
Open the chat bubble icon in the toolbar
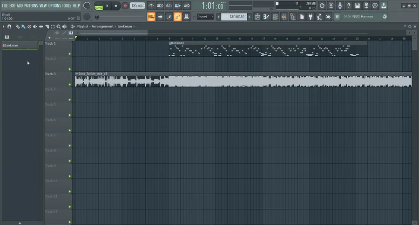coord(375,6)
